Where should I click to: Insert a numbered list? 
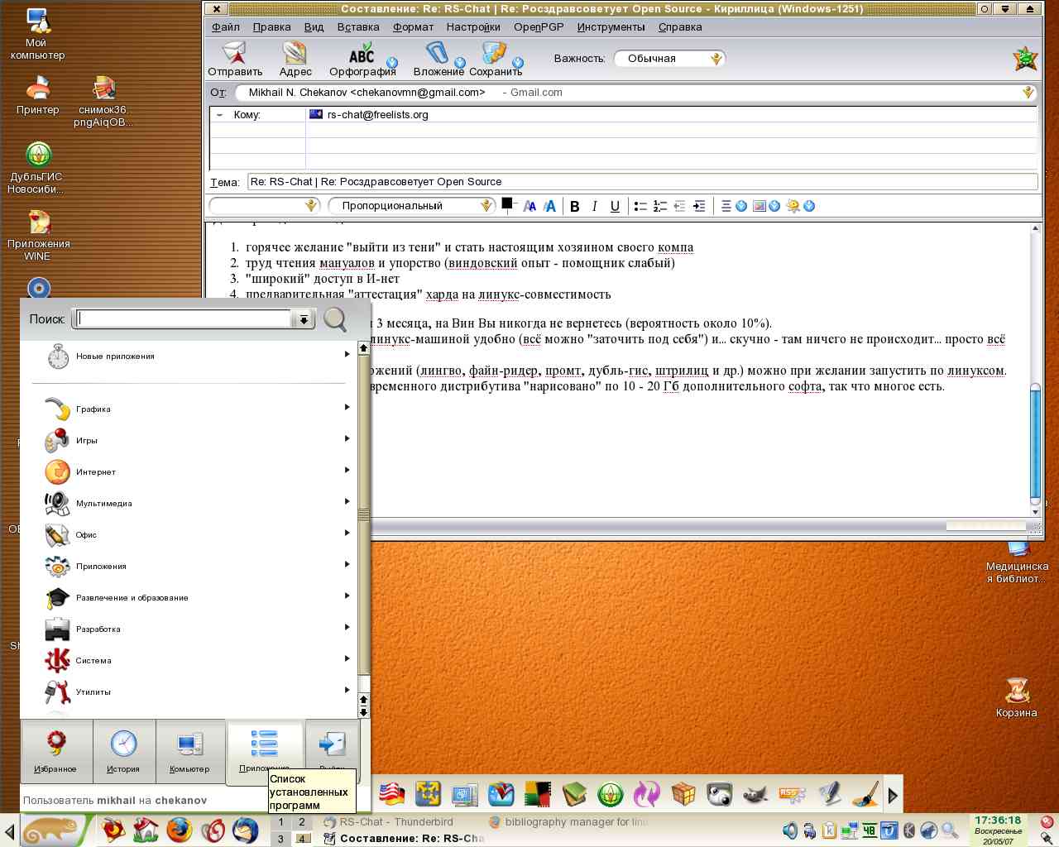tap(659, 206)
